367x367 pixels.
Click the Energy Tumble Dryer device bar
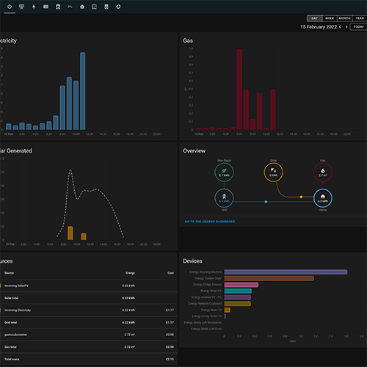pos(269,278)
